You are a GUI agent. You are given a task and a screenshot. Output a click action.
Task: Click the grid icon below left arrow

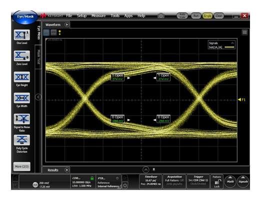tap(15, 184)
